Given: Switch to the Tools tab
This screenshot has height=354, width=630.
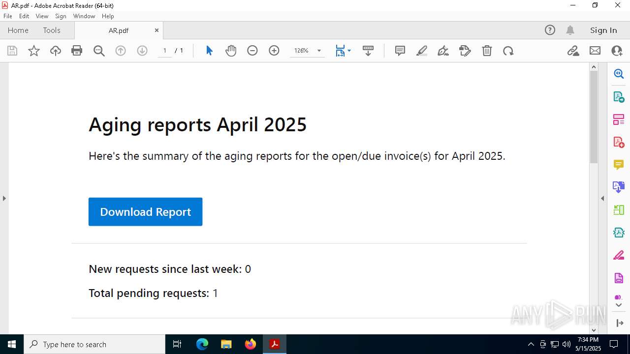Looking at the screenshot, I should [52, 30].
